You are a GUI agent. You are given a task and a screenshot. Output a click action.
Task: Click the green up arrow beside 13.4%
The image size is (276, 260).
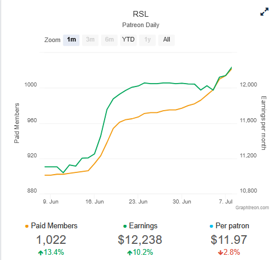[x=40, y=253]
